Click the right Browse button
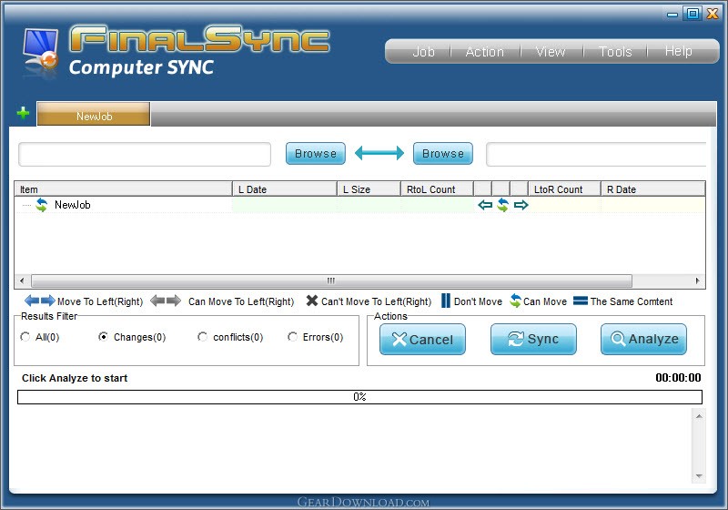 443,153
